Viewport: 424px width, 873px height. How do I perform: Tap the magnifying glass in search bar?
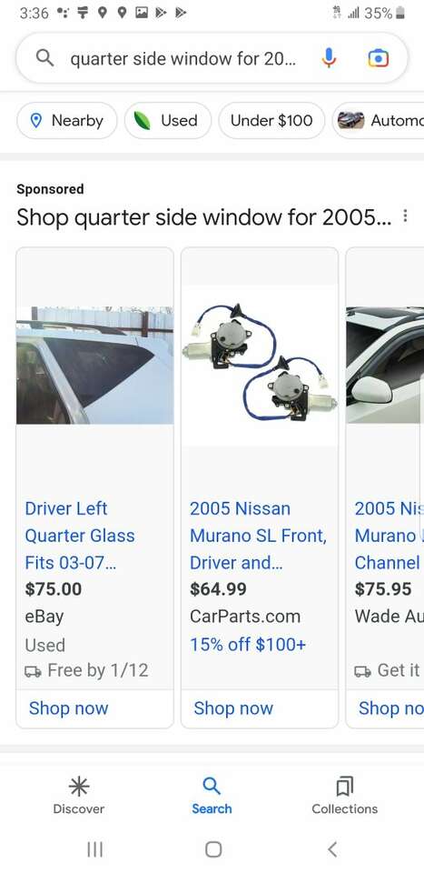44,57
